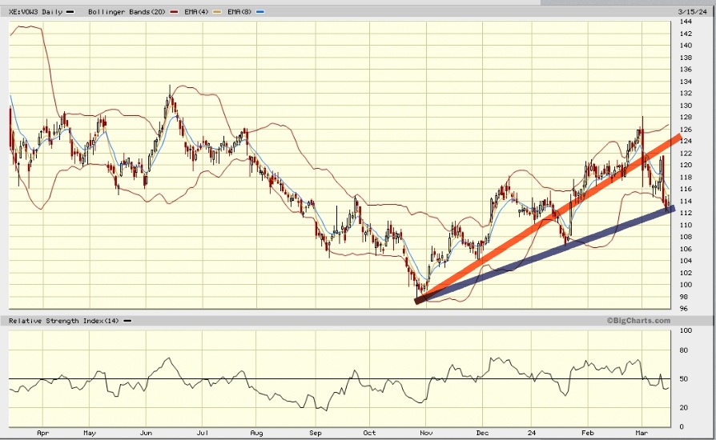
Task: Click the 100 price axis label
Action: point(686,285)
